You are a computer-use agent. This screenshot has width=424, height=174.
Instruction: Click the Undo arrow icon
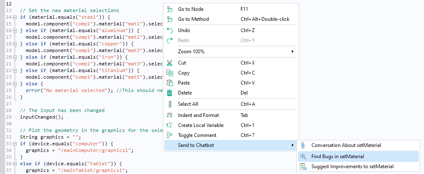pyautogui.click(x=170, y=30)
